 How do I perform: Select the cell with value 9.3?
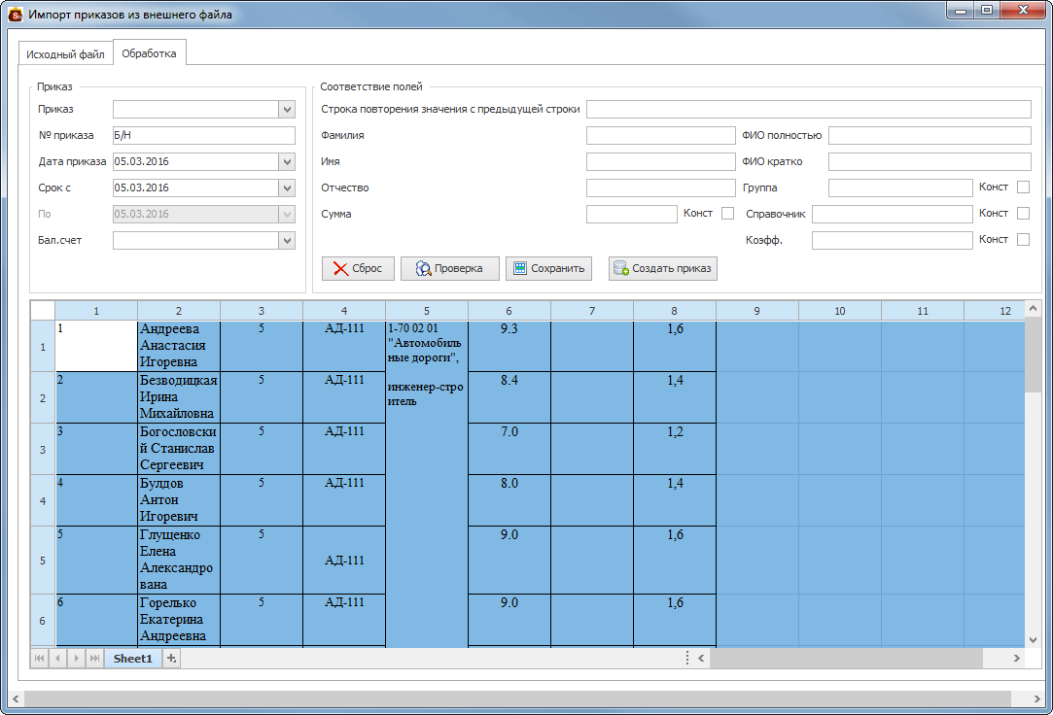[x=509, y=346]
